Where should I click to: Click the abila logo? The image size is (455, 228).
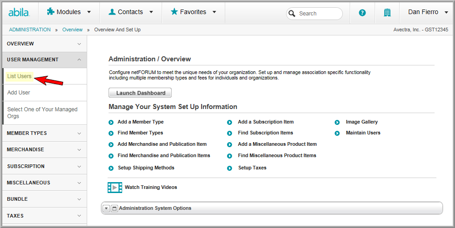tap(19, 12)
